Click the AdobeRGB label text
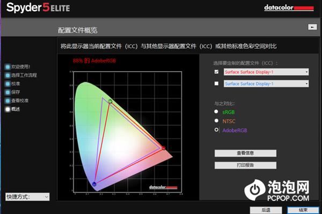322x214 pixels. tap(235, 131)
